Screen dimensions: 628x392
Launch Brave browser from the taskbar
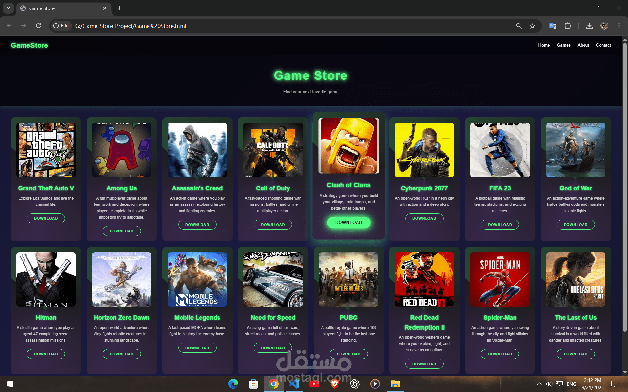point(335,384)
